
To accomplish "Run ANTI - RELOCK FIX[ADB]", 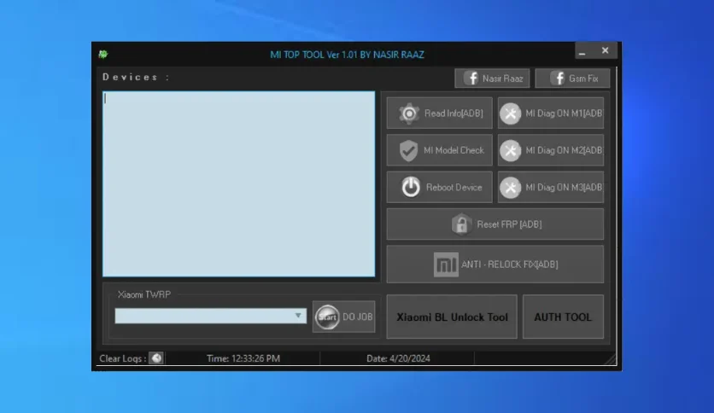I will point(495,265).
